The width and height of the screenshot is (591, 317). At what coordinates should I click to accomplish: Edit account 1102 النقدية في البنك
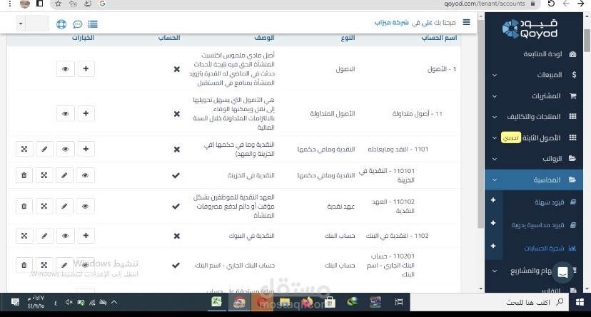pyautogui.click(x=44, y=235)
